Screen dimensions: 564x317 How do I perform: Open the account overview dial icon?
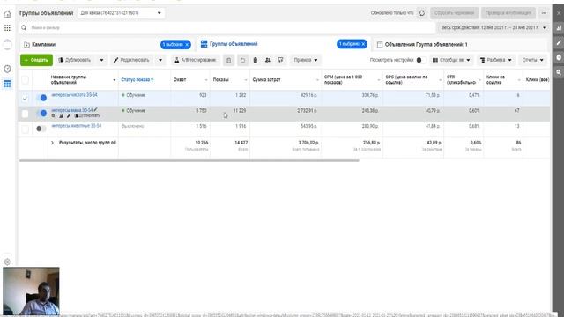pos(7,69)
